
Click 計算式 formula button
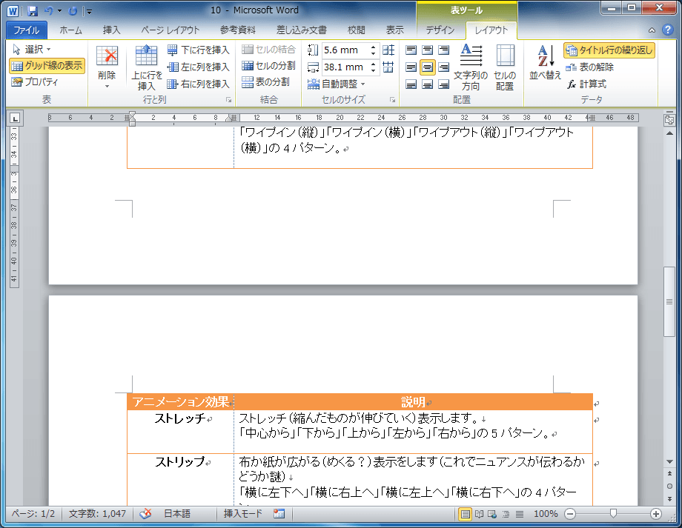pyautogui.click(x=586, y=84)
